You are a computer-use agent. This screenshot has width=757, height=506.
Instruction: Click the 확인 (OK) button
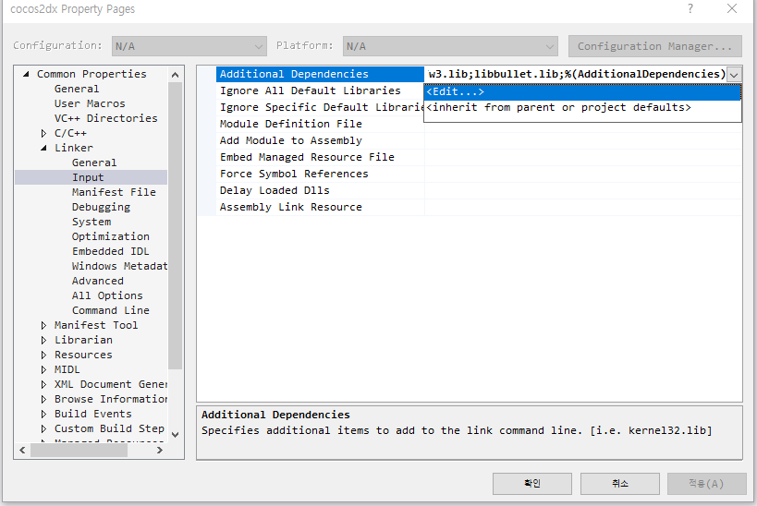pos(532,483)
